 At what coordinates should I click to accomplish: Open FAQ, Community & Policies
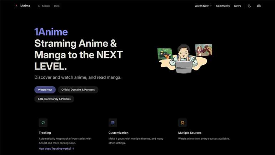54,99
